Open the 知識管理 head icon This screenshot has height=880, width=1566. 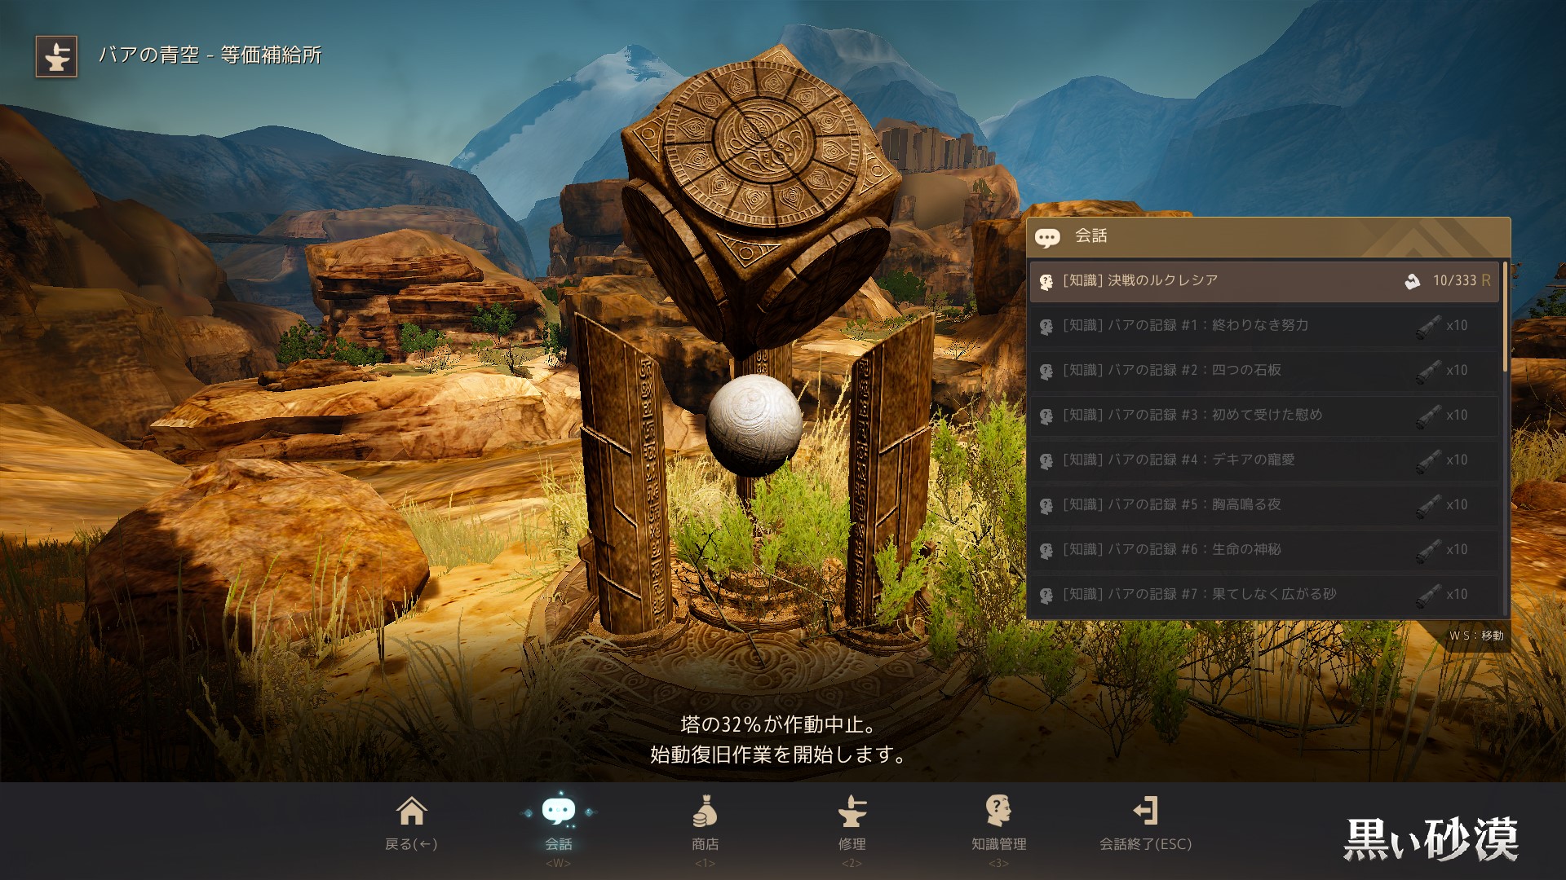click(x=998, y=811)
